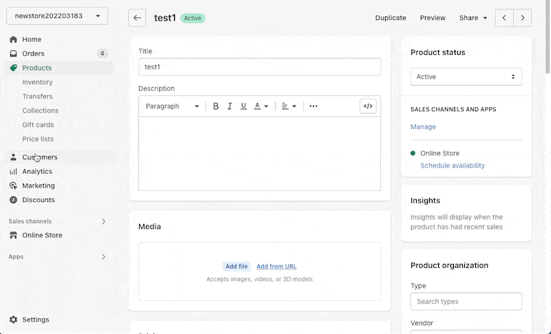The height and width of the screenshot is (334, 551).
Task: Open the text alignment dropdown
Action: tap(289, 107)
